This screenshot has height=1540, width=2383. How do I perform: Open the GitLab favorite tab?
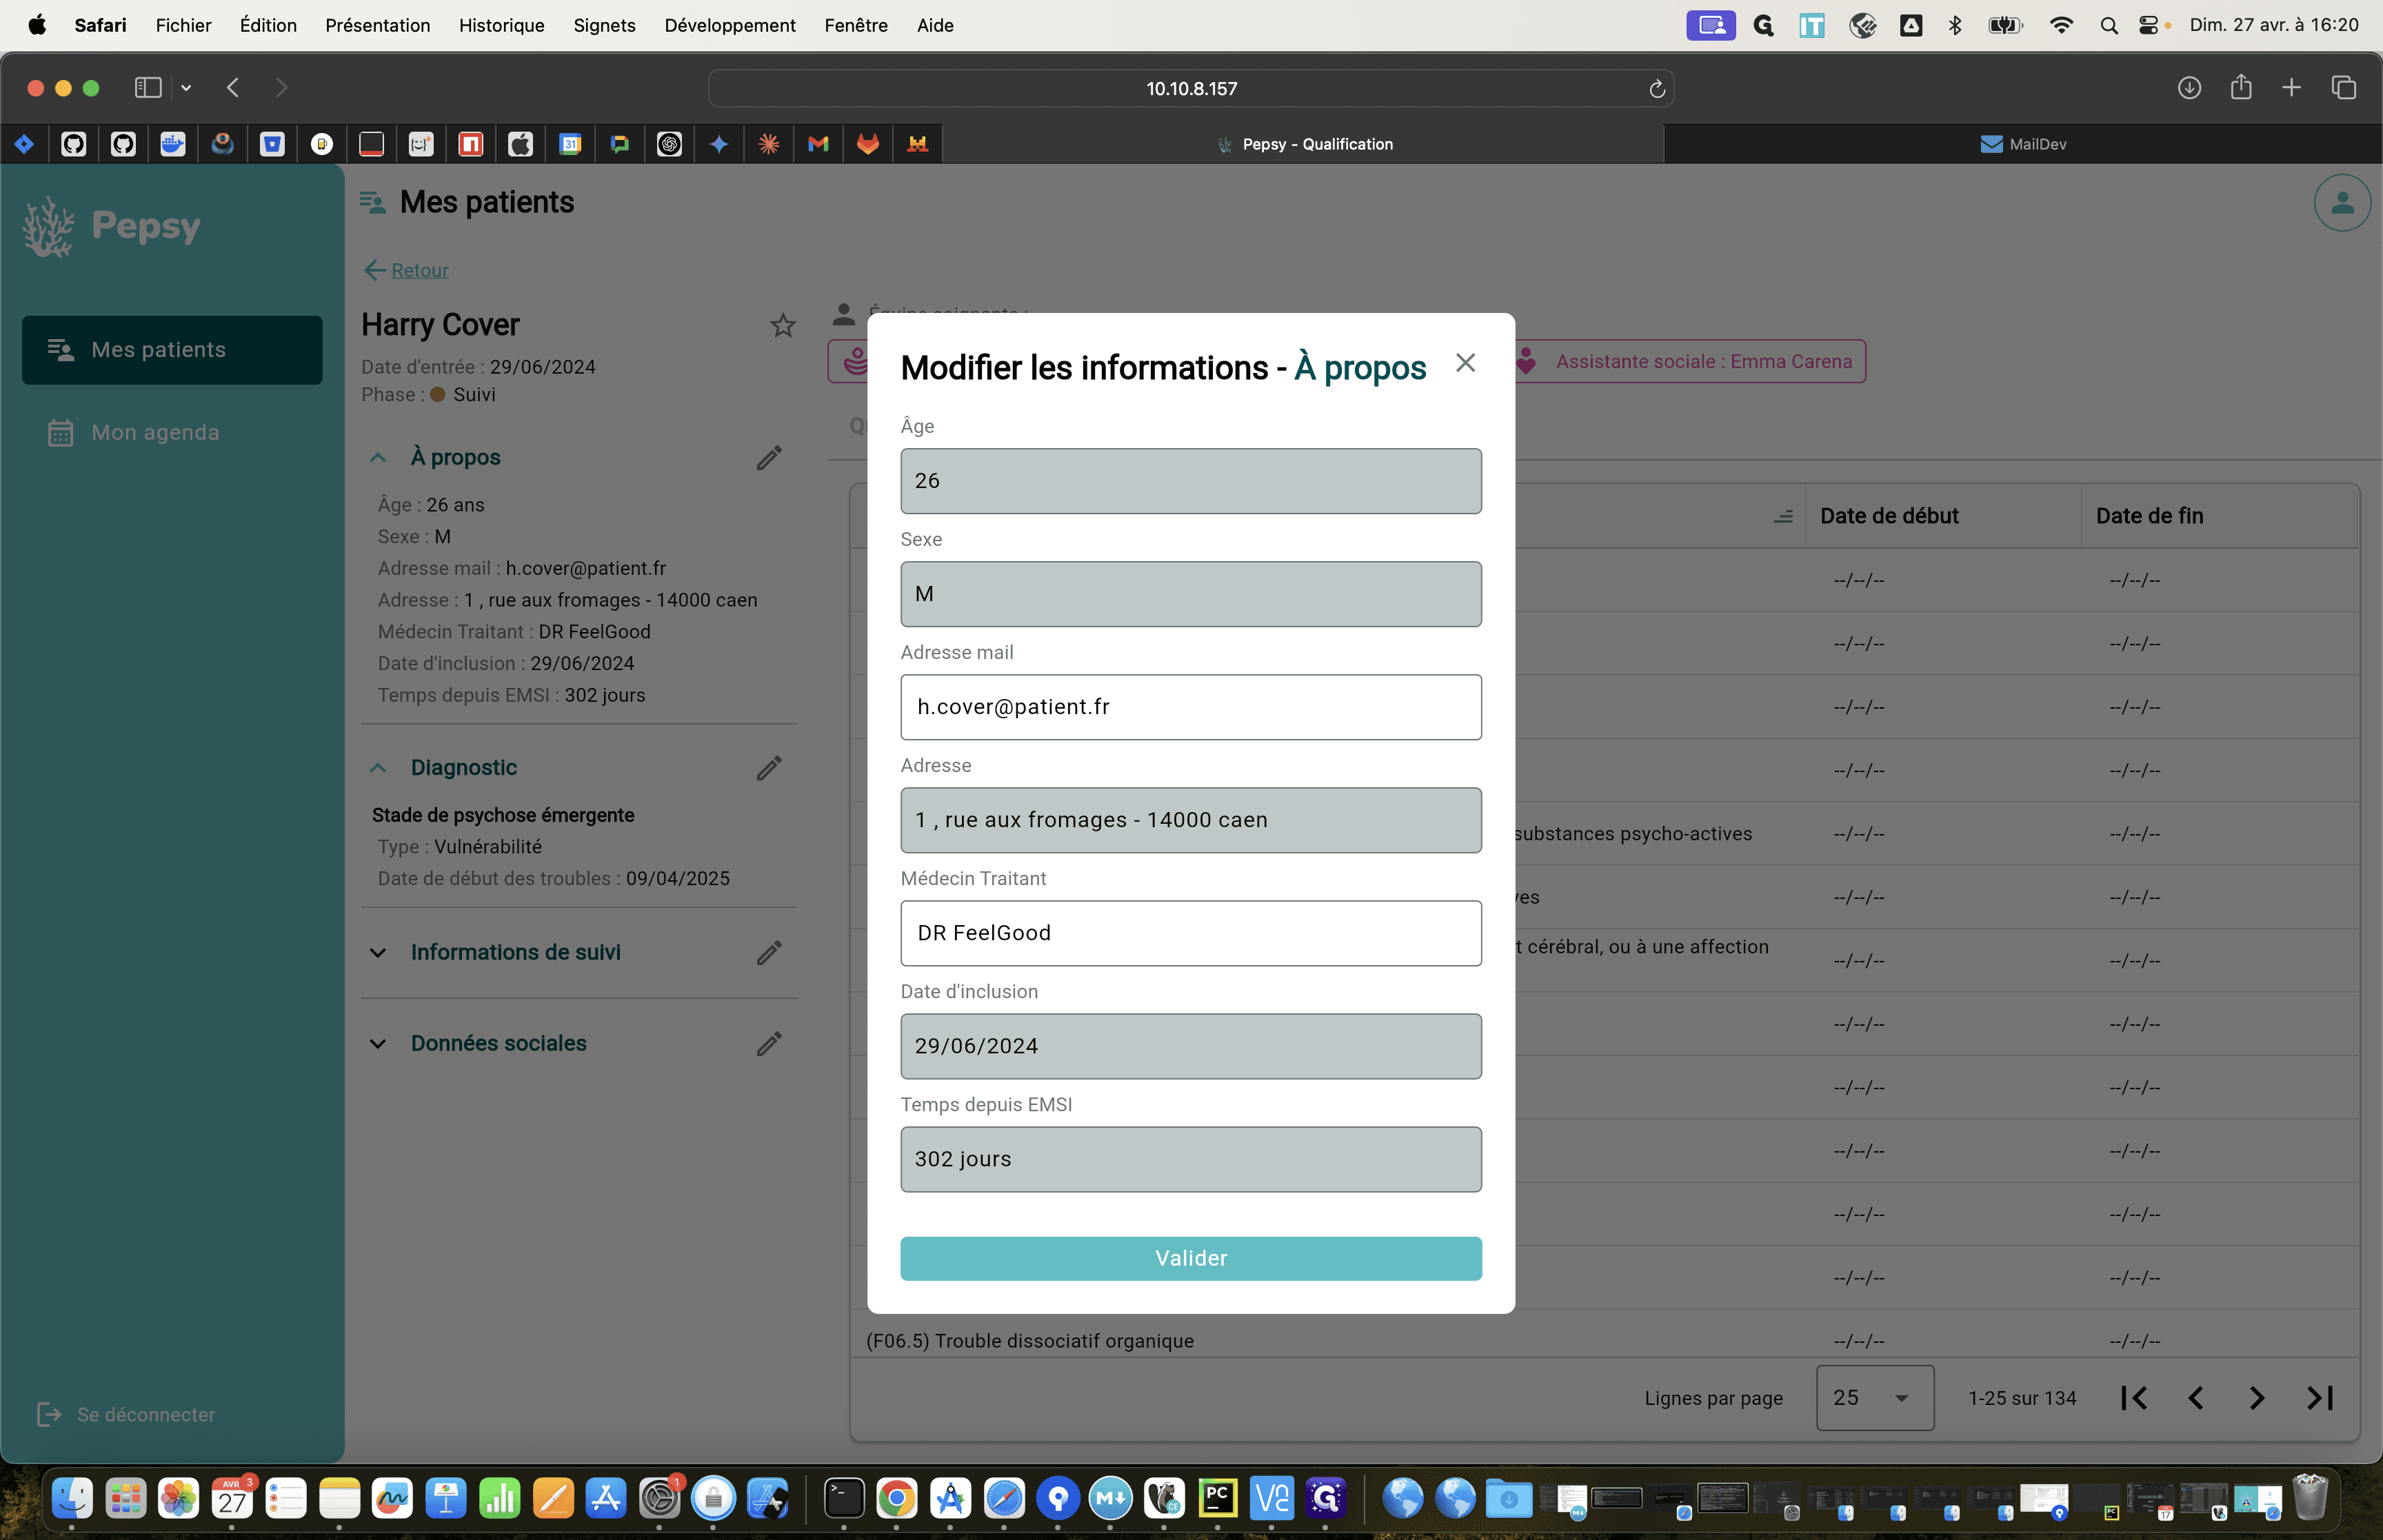click(868, 144)
